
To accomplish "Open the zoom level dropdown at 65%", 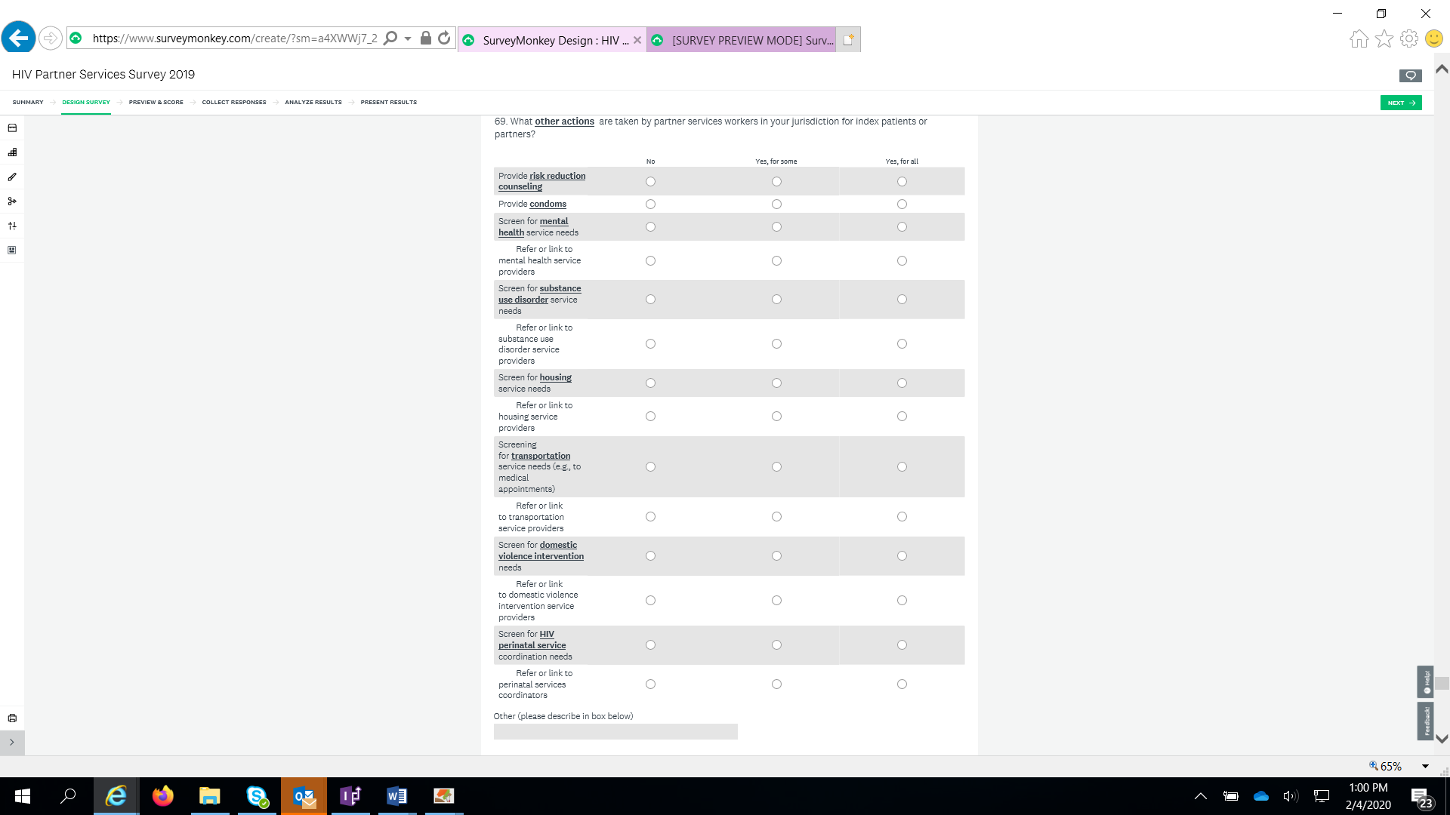I will tap(1425, 766).
